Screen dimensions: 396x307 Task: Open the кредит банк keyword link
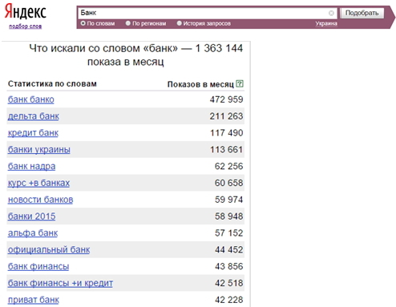[33, 133]
